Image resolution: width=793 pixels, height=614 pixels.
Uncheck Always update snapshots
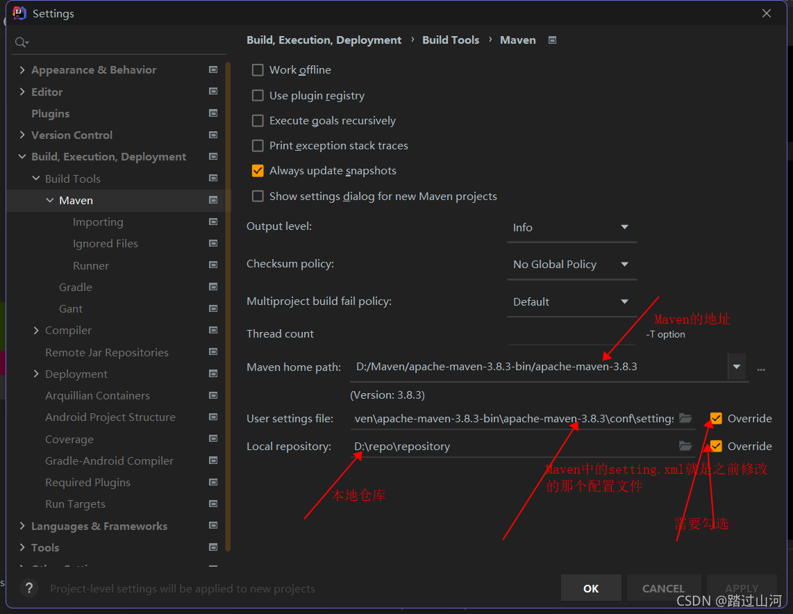pyautogui.click(x=258, y=170)
